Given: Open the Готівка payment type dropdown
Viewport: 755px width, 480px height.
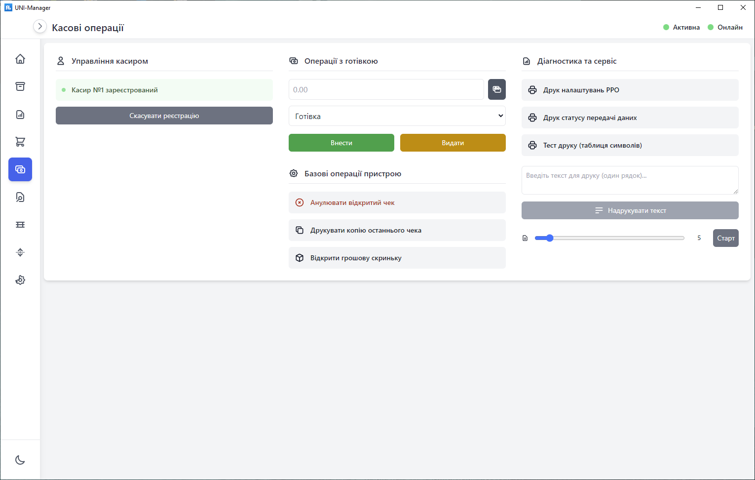Looking at the screenshot, I should coord(397,116).
